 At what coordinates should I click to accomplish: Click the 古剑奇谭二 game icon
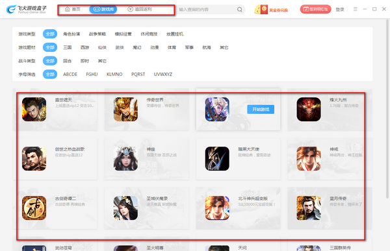[x=34, y=208]
